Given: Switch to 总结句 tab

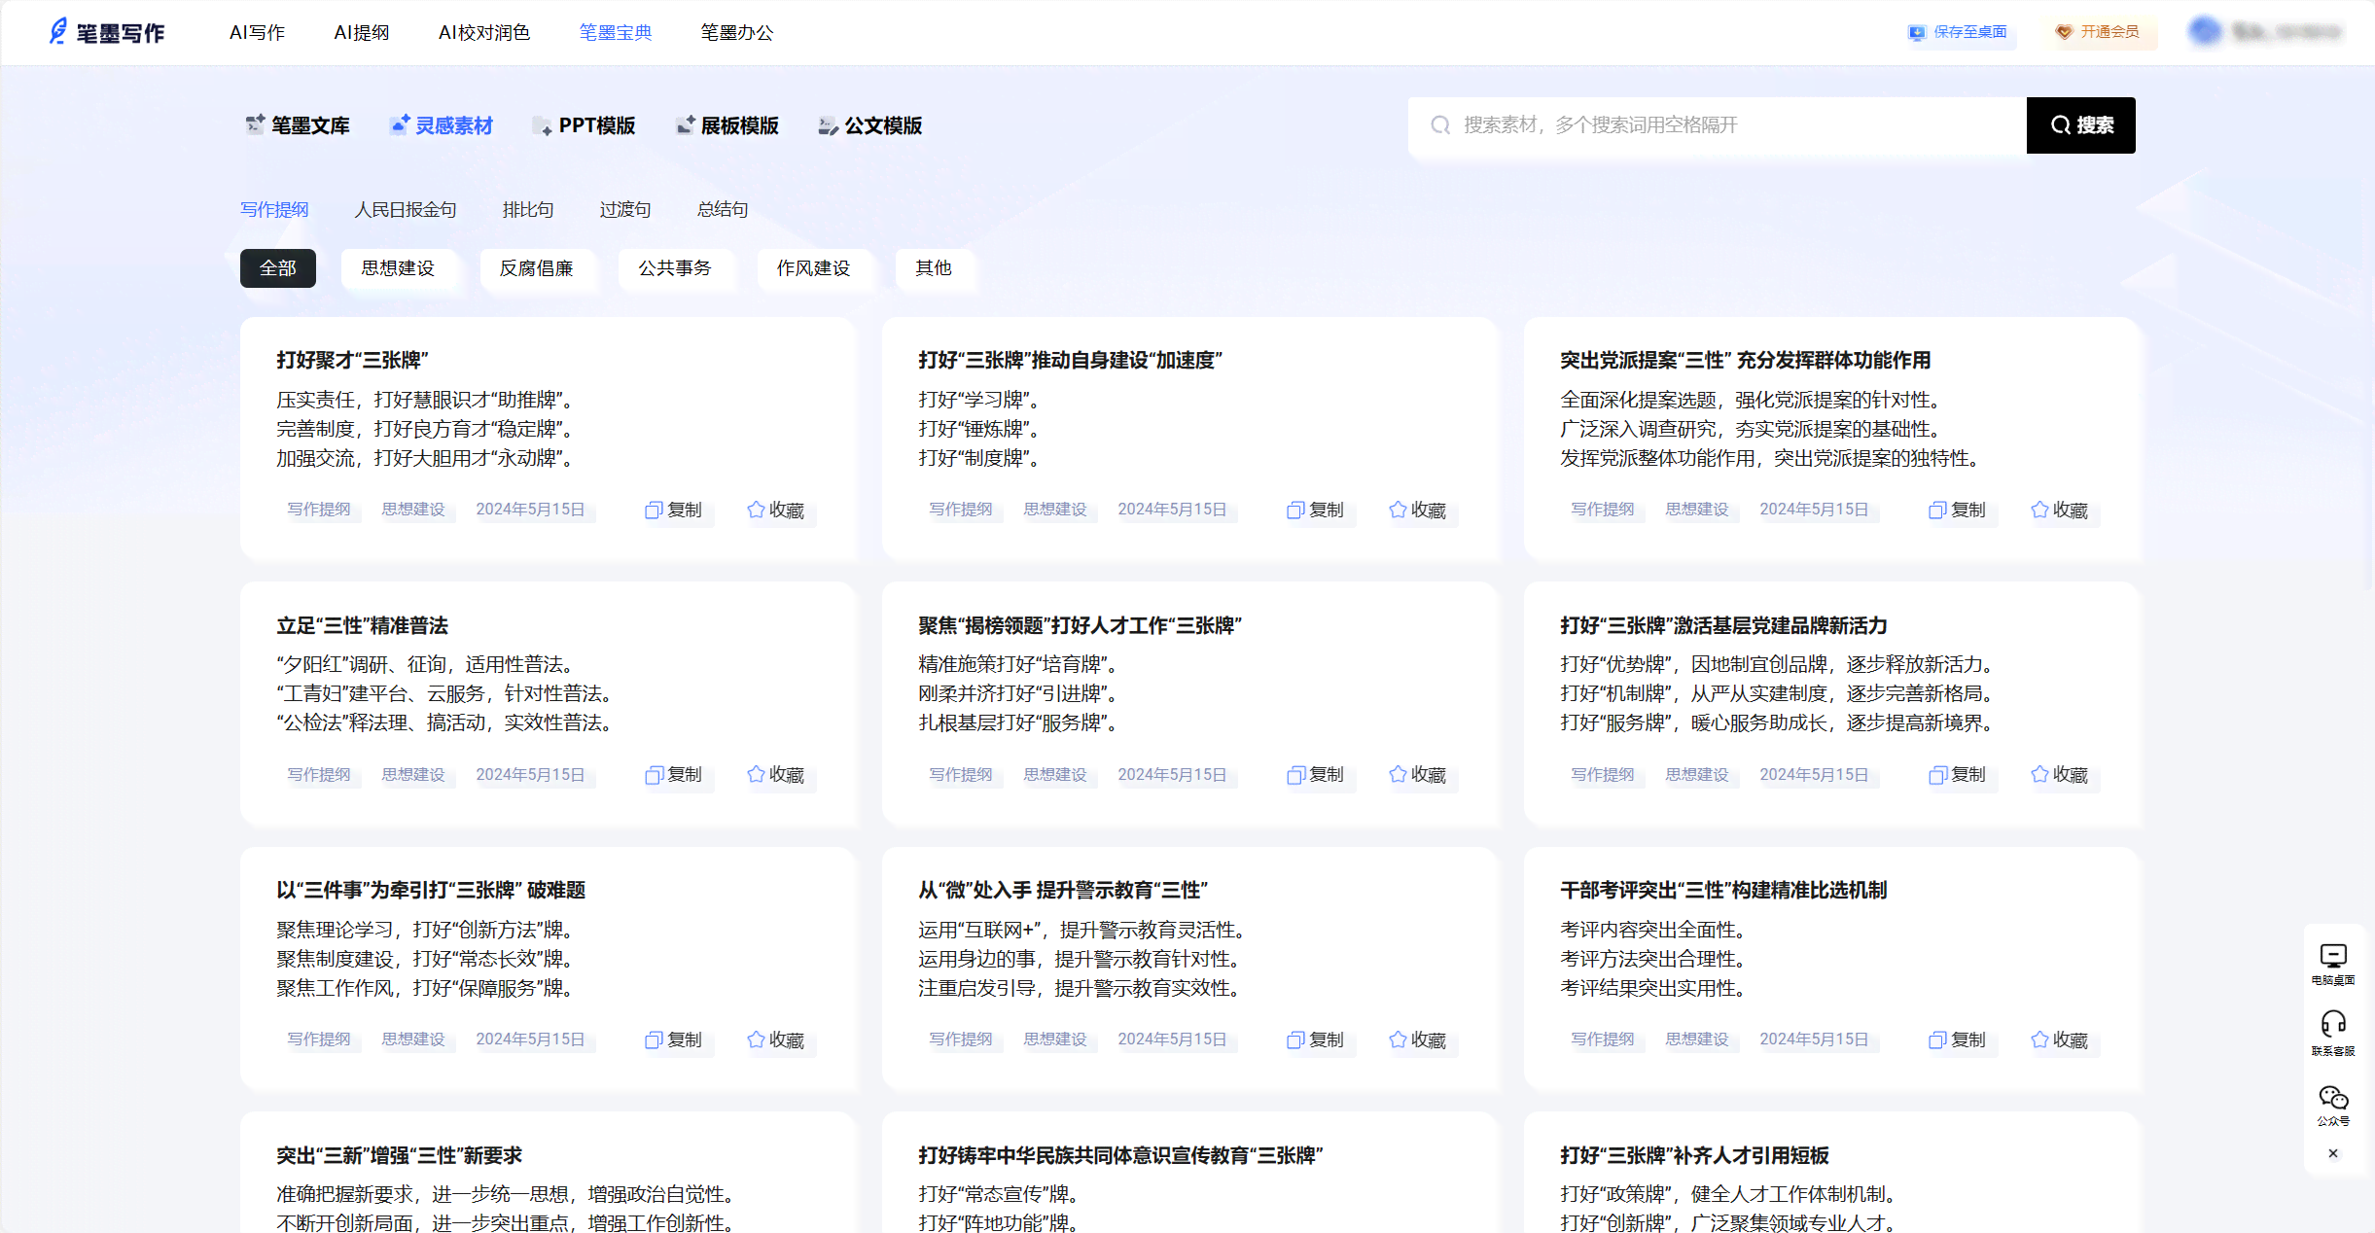Looking at the screenshot, I should (723, 209).
